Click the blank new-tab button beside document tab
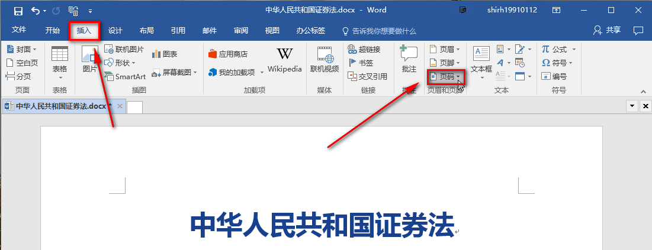 tap(135, 107)
